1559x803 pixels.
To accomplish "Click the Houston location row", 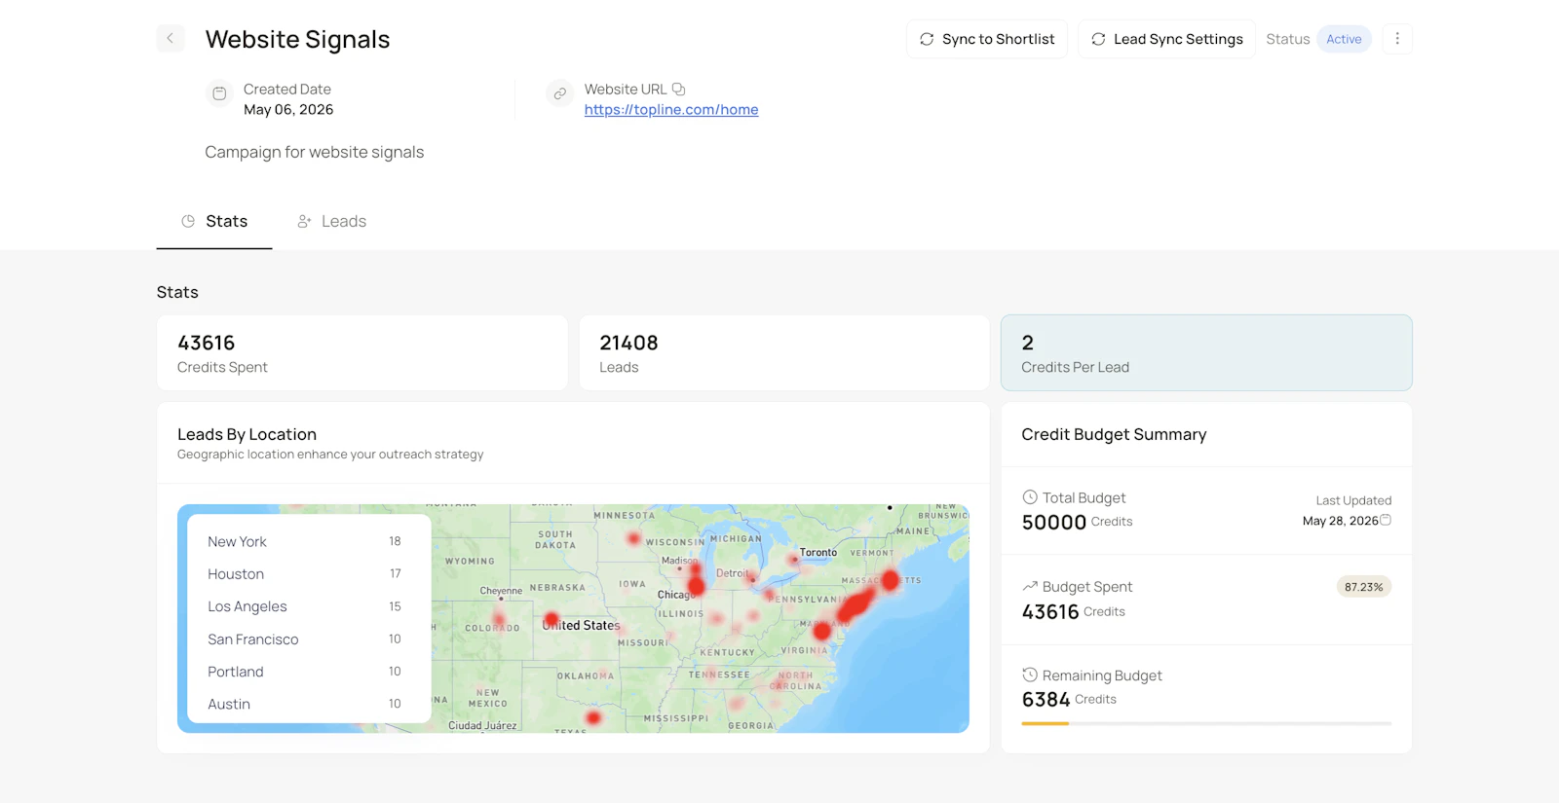I will [x=305, y=574].
